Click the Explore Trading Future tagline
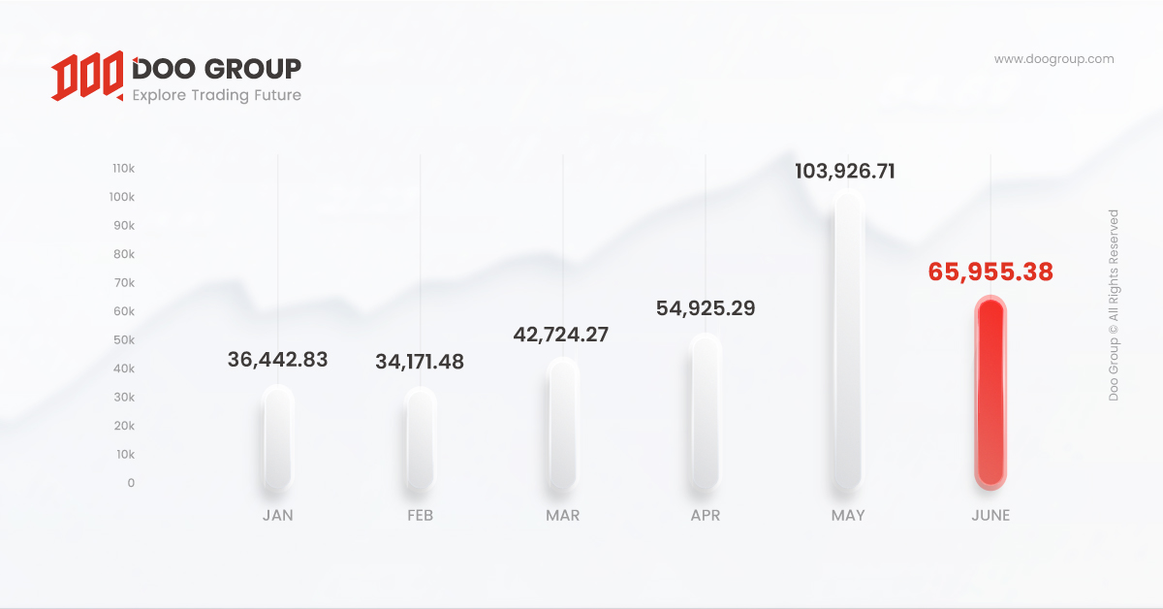The height and width of the screenshot is (609, 1163). tap(216, 95)
